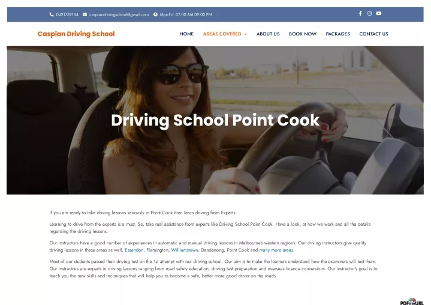
Task: Follow the Essendon link
Action: point(134,250)
